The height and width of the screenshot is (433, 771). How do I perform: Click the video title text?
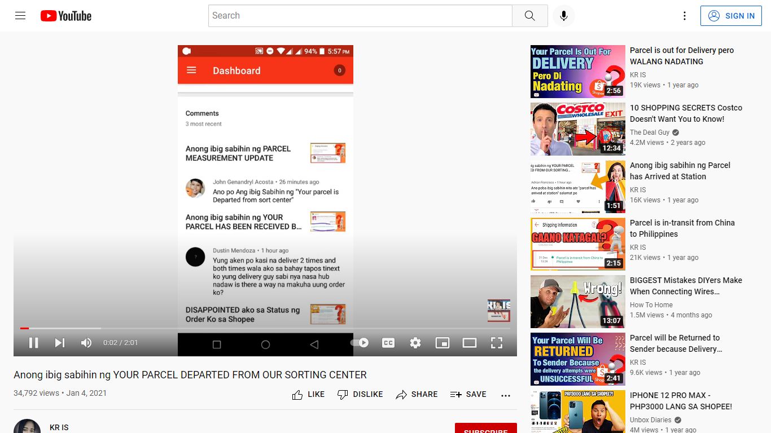tap(190, 375)
